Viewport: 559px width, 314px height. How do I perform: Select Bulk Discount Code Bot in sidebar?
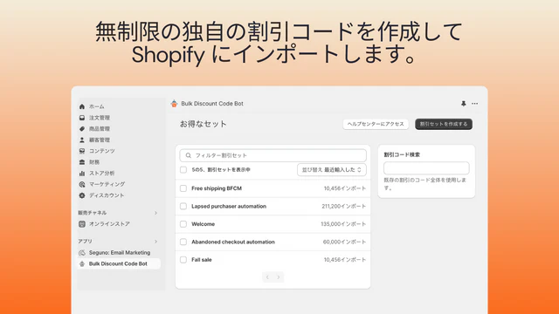[x=119, y=263]
